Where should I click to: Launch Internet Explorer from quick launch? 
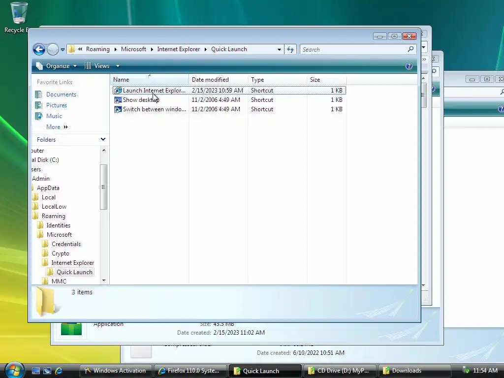pos(59,371)
